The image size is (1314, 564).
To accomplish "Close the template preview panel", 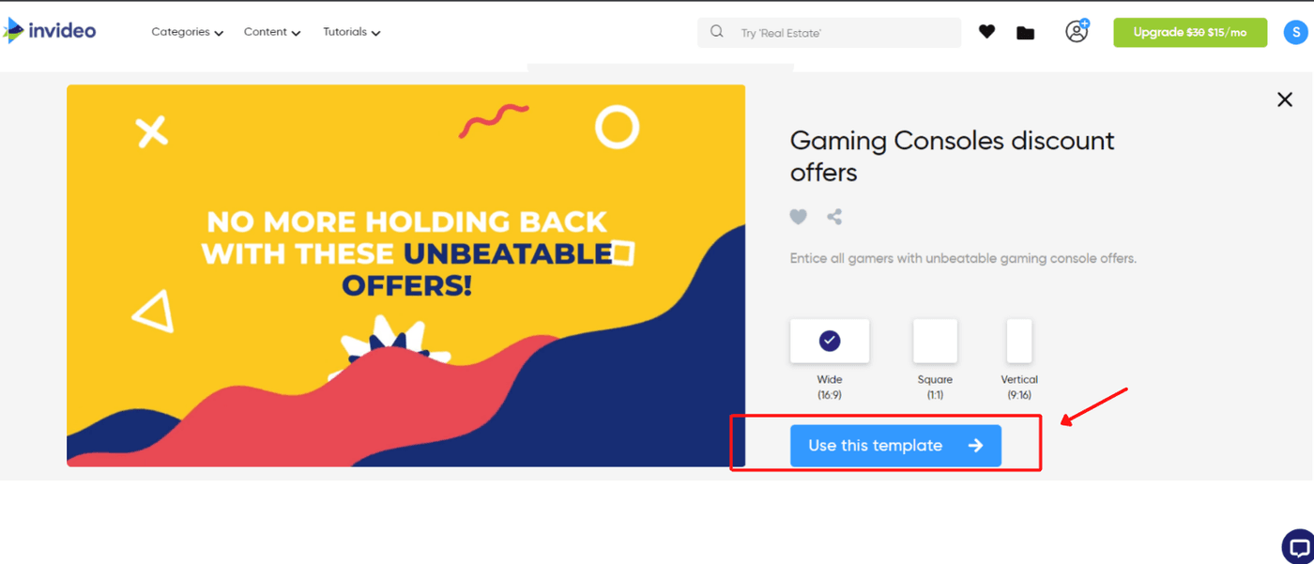I will 1285,99.
